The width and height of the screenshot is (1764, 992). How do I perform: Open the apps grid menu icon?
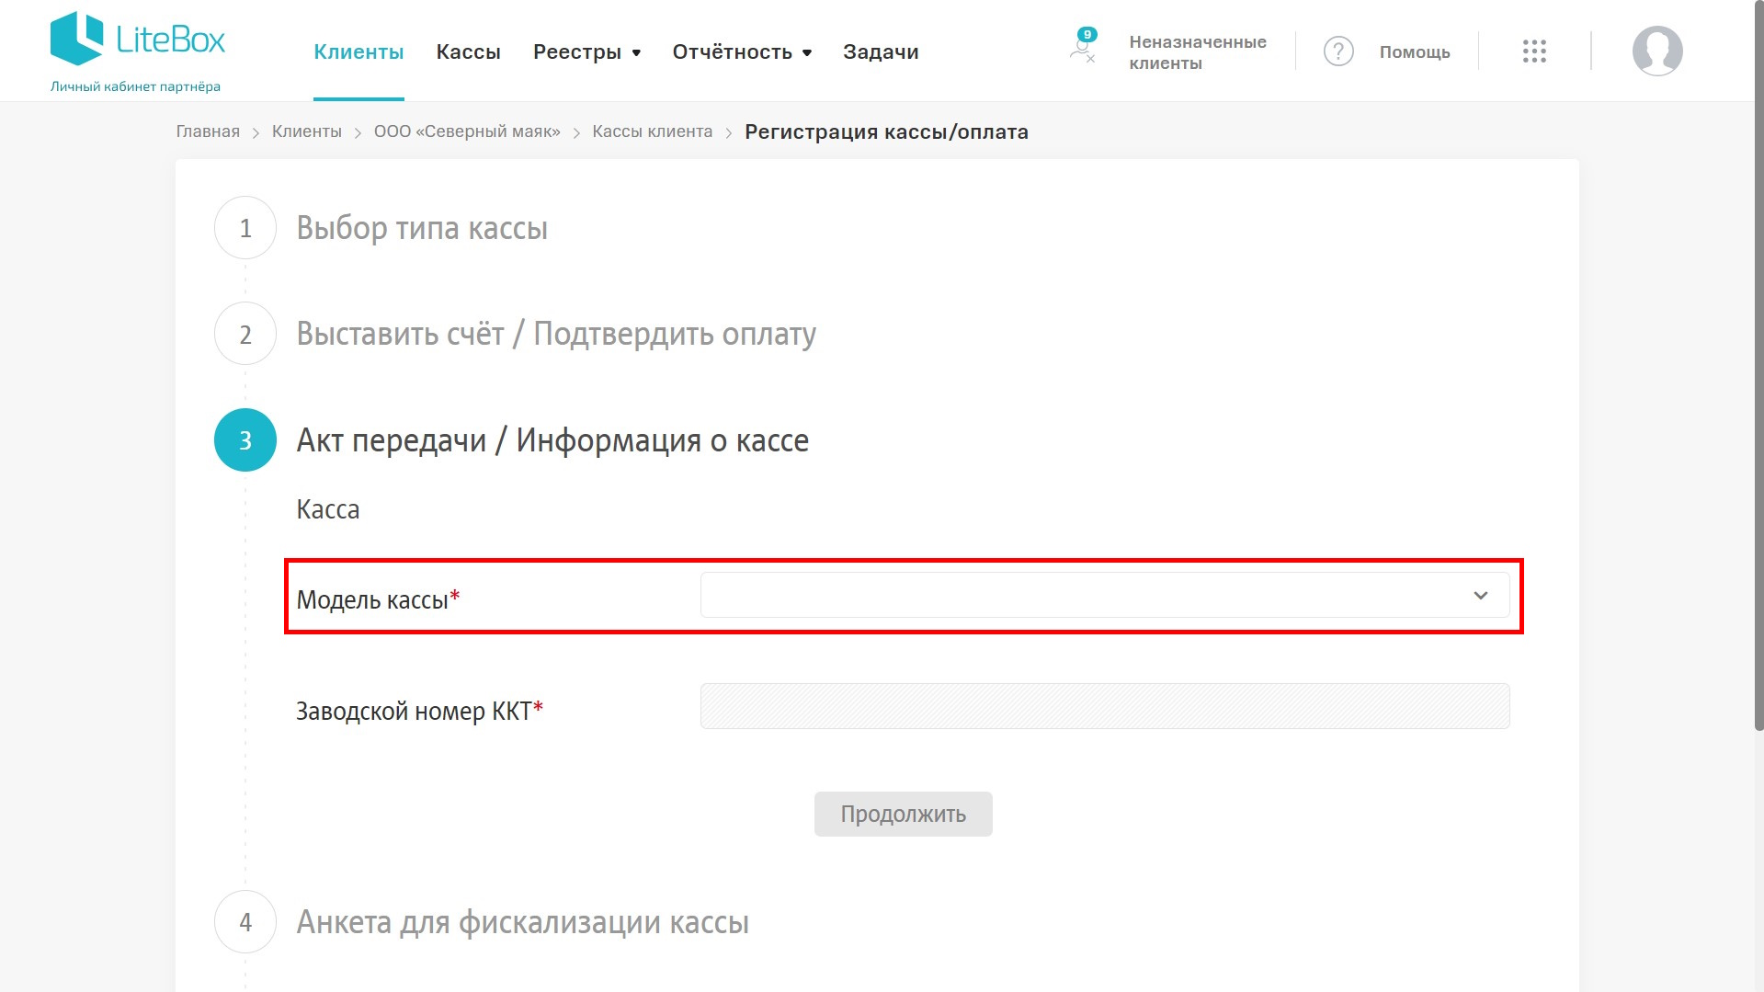point(1534,51)
